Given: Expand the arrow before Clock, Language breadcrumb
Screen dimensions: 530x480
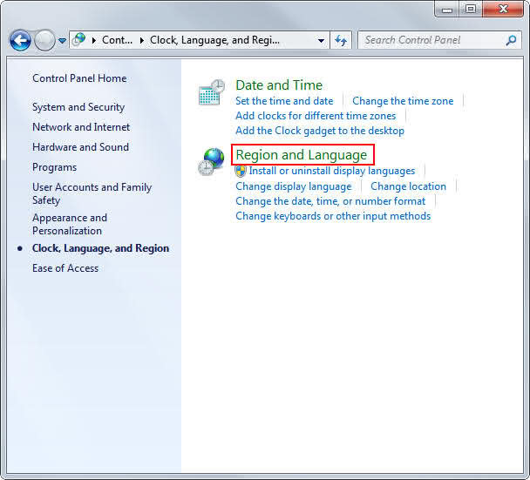Looking at the screenshot, I should [142, 41].
